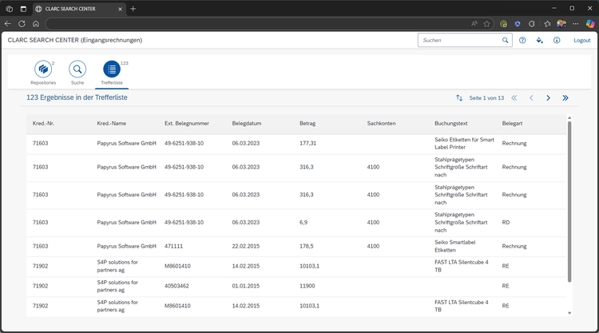Click the search magnifier in Suchen field
The image size is (599, 333).
pyautogui.click(x=505, y=40)
